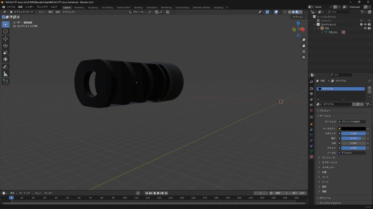The height and width of the screenshot is (209, 373).
Task: Select the Move tool
Action: click(x=5, y=39)
